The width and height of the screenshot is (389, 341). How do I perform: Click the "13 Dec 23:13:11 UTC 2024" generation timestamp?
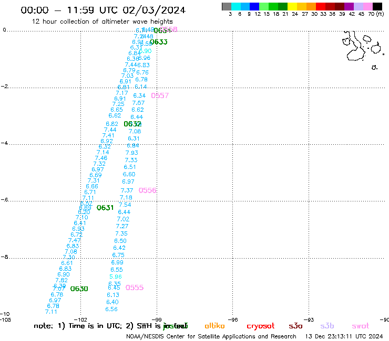(x=344, y=336)
